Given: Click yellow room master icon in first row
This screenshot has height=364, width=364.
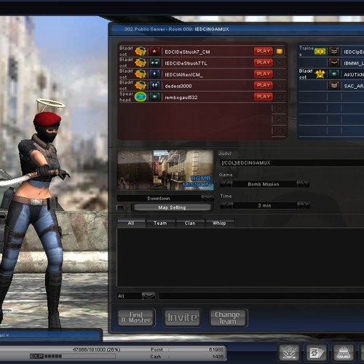Looking at the screenshot, I should point(280,52).
